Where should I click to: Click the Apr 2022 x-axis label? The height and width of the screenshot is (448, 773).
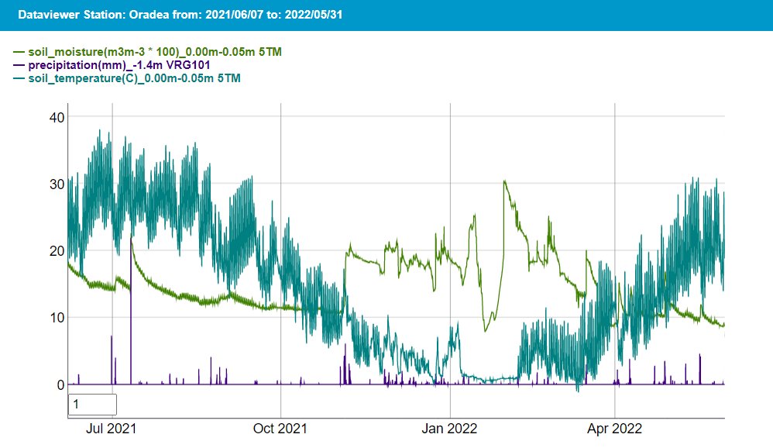[x=614, y=429]
